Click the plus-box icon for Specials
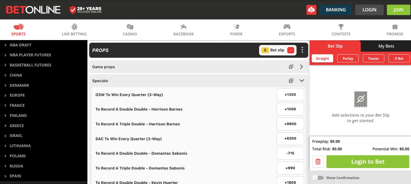Viewport: 411px width, 184px height. 291,81
